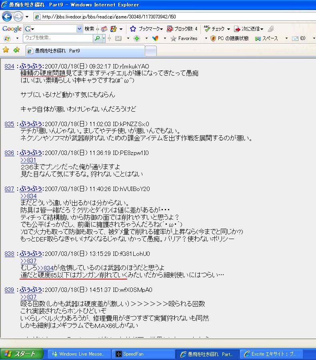Click the green plus add icon
The image size is (316, 360).
pyautogui.click(x=137, y=38)
